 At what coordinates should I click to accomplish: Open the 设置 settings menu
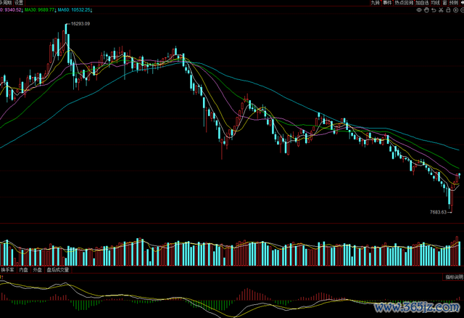[x=19, y=3]
